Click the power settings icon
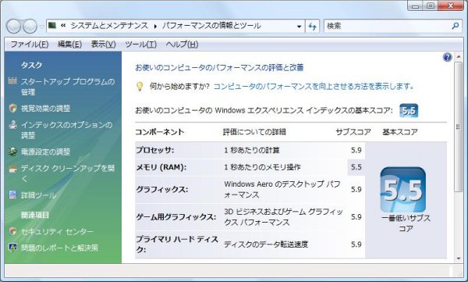 [x=12, y=152]
